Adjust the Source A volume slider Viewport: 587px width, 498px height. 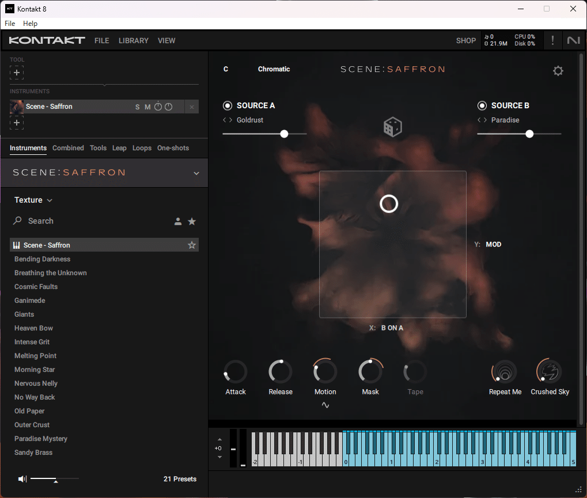point(284,134)
